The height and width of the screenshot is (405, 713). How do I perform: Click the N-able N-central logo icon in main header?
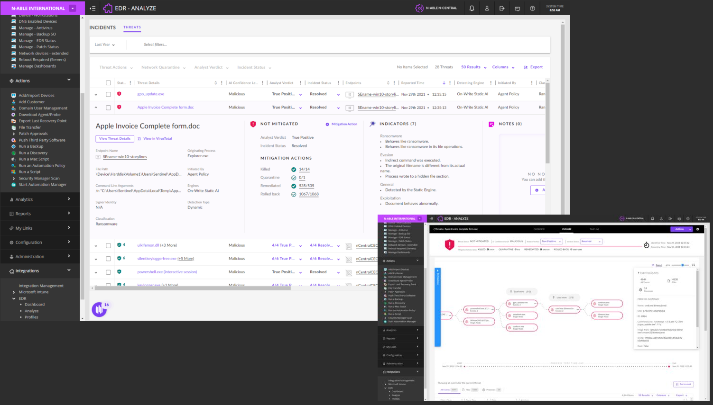[419, 9]
